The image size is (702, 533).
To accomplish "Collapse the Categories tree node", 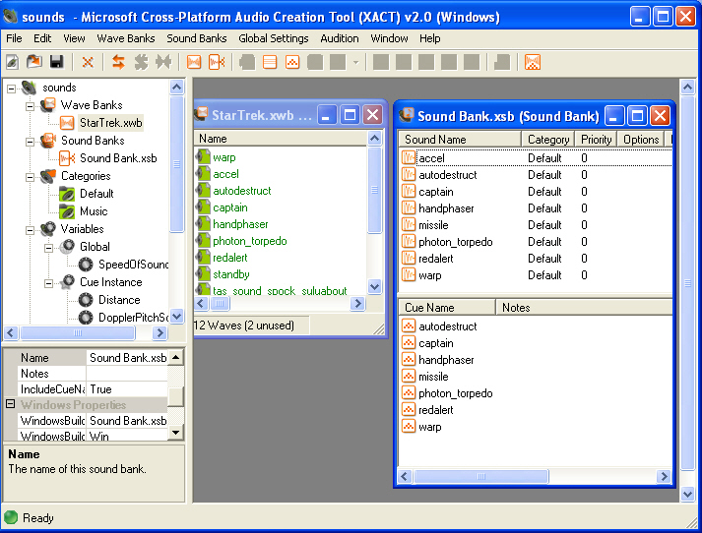I will click(x=30, y=177).
